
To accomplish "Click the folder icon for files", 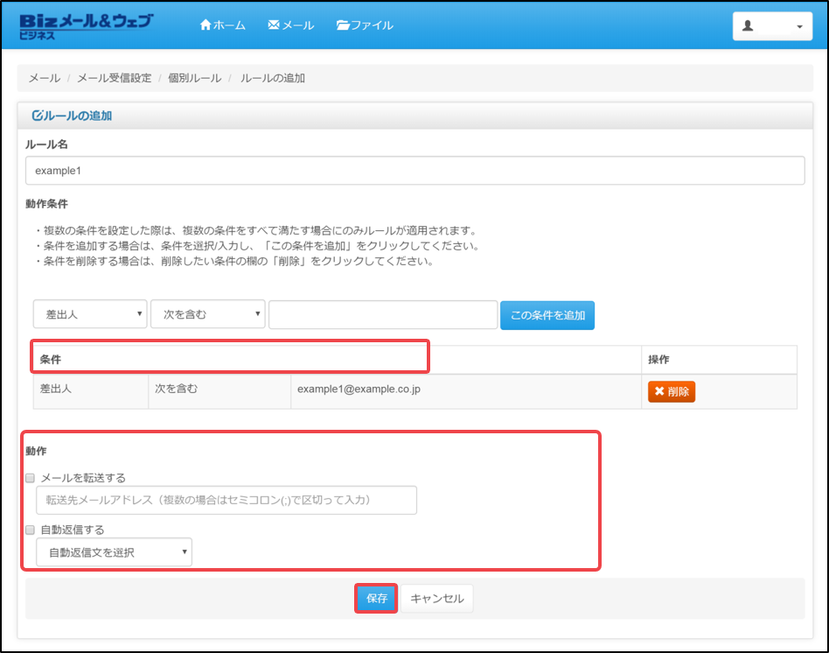I will tap(343, 25).
